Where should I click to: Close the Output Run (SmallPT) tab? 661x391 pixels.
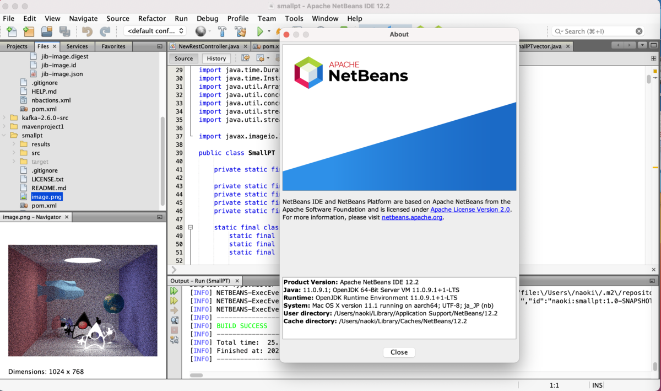[237, 281]
